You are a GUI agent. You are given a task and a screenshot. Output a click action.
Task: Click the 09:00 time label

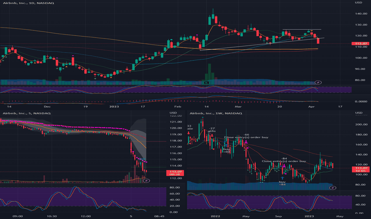coord(18,216)
